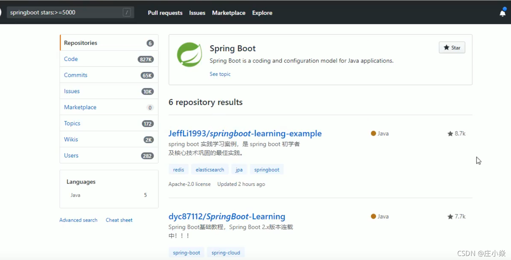Select the Topics results filter
511x260 pixels.
pyautogui.click(x=109, y=123)
